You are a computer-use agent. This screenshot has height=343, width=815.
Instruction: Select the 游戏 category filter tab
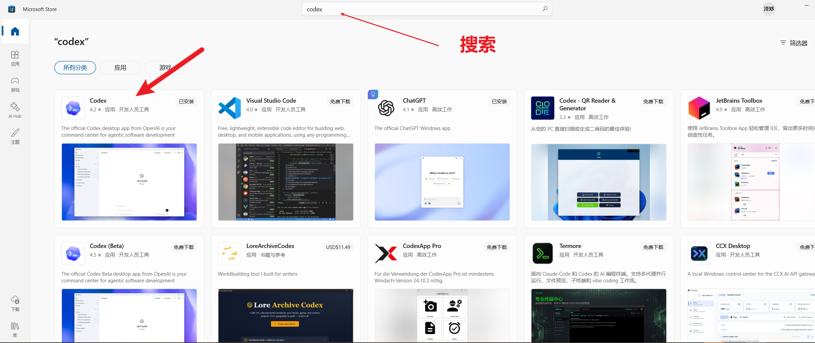point(165,68)
